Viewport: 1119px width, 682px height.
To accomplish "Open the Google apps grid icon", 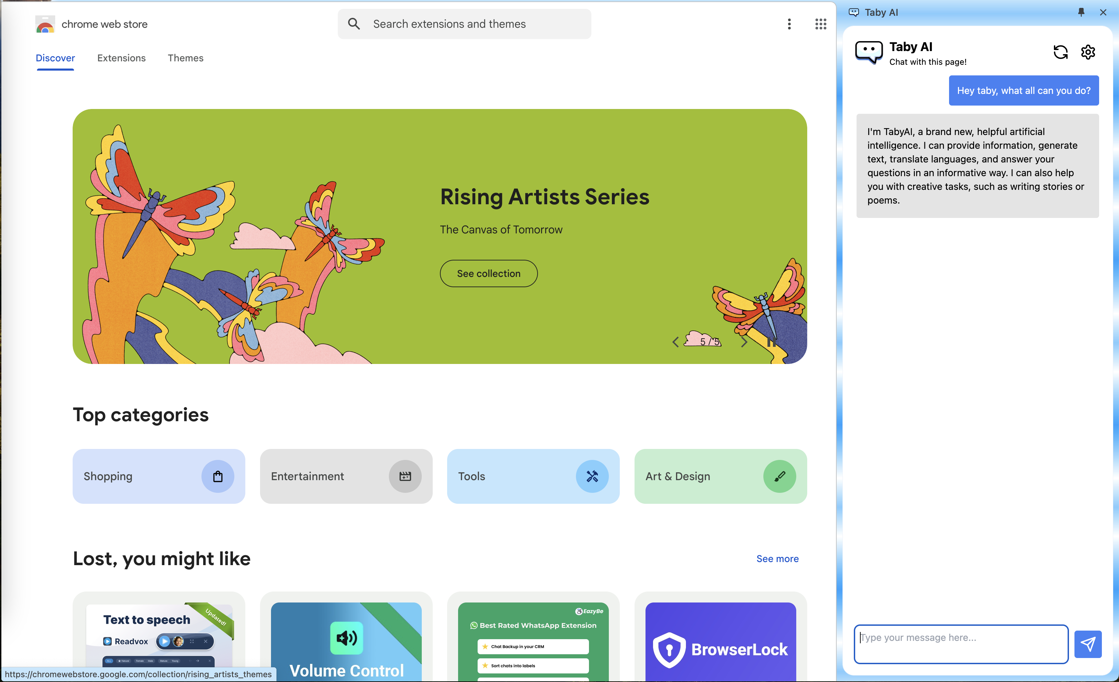I will coord(820,24).
